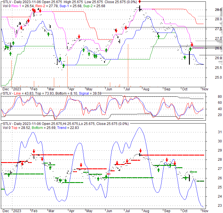
Task: Click the 'Res-1 = 26.54' legend entry
Action: click(x=23, y=6)
